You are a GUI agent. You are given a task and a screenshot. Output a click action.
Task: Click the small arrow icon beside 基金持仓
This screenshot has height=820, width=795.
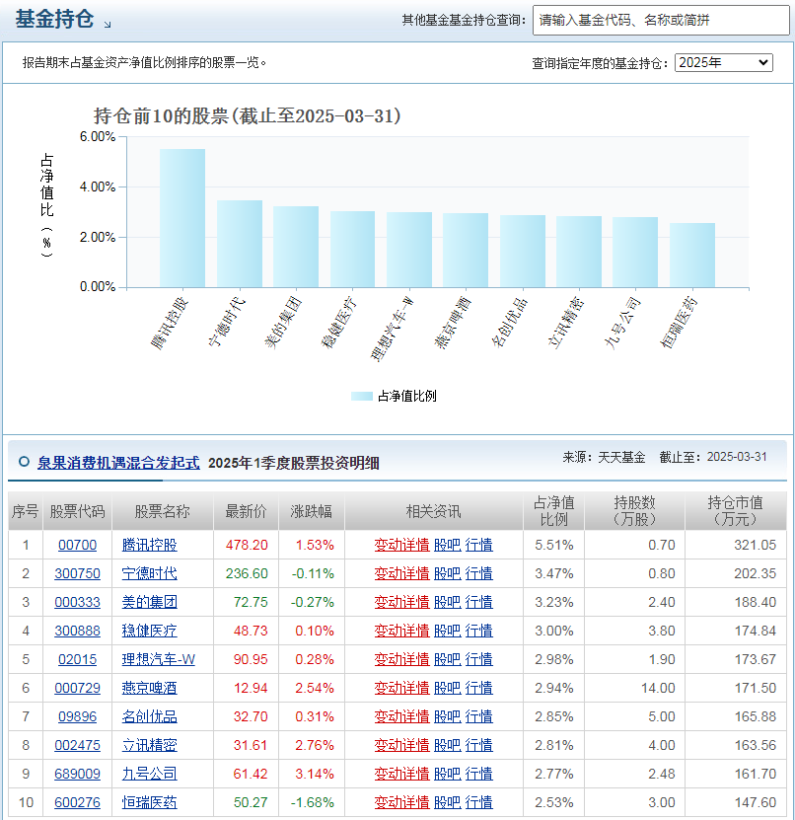click(x=108, y=25)
